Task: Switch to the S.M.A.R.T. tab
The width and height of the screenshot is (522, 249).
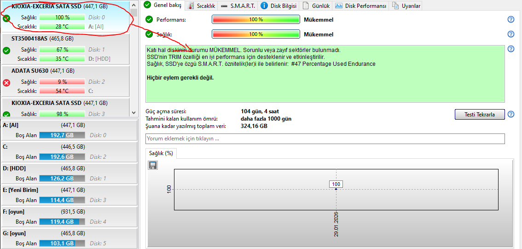Action: click(238, 6)
